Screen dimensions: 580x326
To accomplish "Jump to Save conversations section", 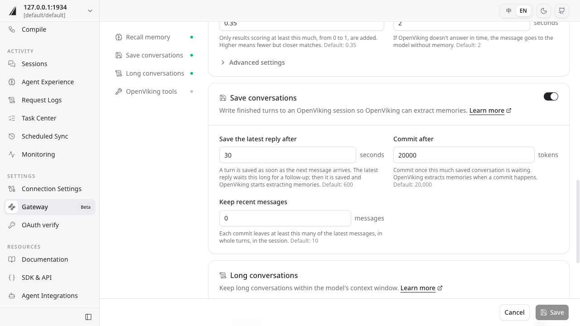I will 154,55.
